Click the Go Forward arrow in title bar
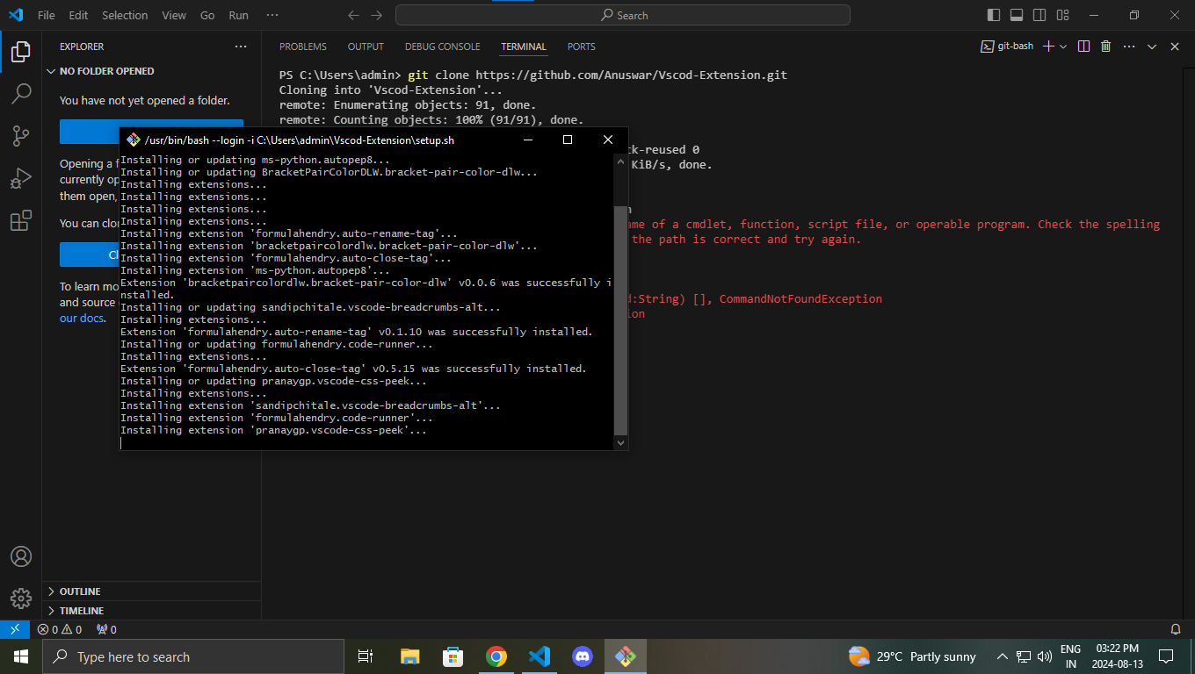1195x674 pixels. [377, 15]
